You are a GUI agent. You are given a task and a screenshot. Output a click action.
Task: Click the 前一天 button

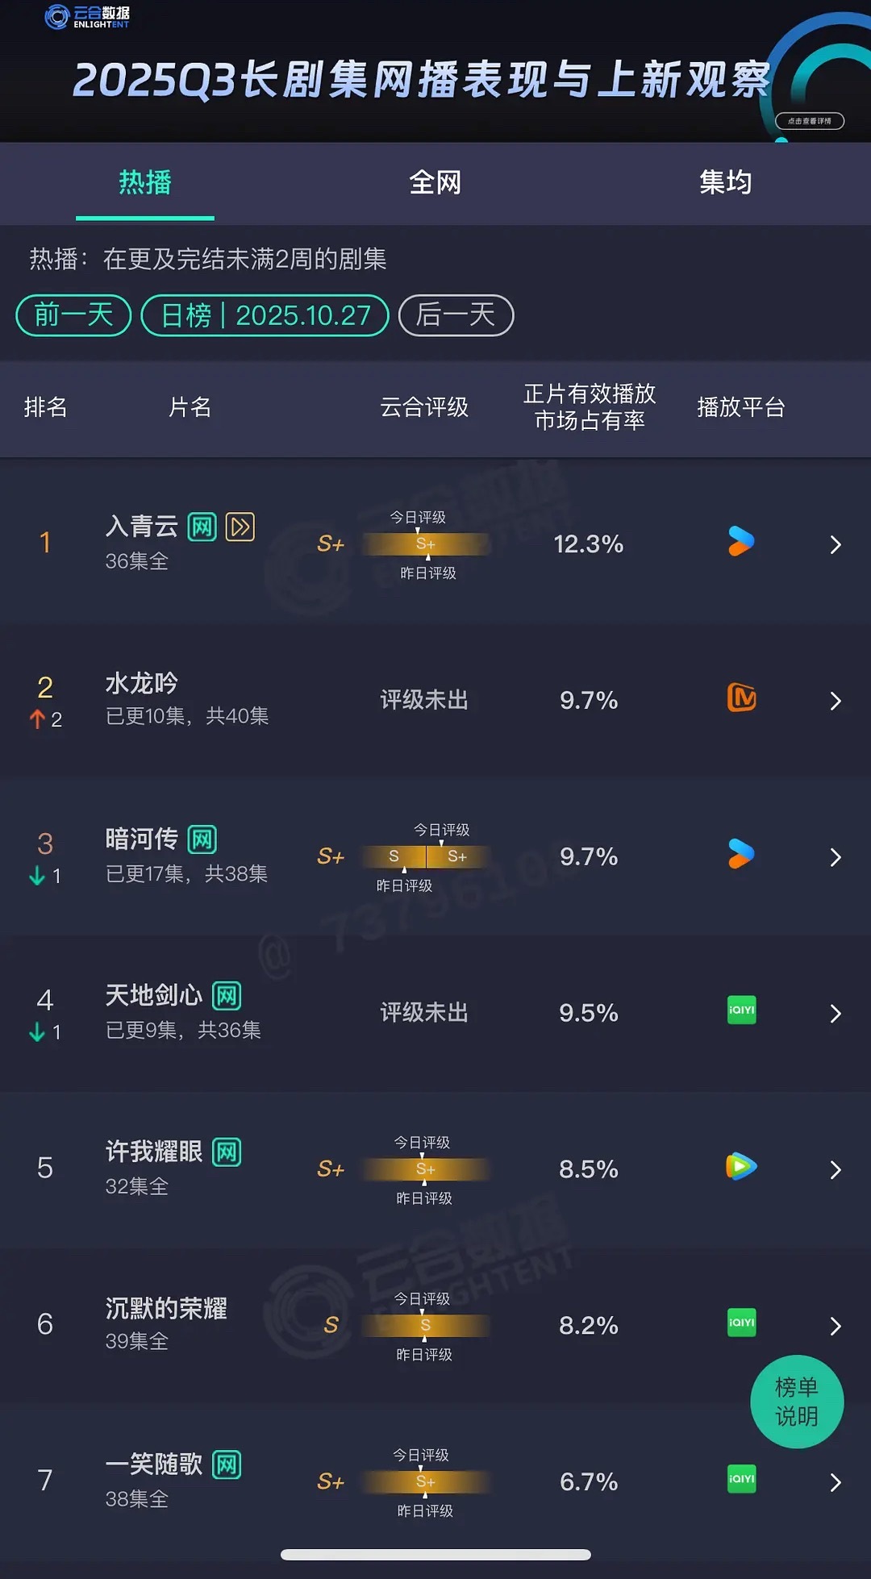click(73, 315)
